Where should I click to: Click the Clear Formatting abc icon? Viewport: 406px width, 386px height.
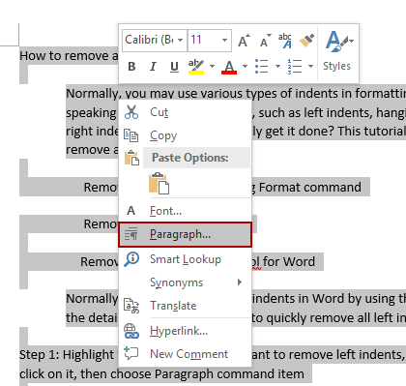point(285,41)
